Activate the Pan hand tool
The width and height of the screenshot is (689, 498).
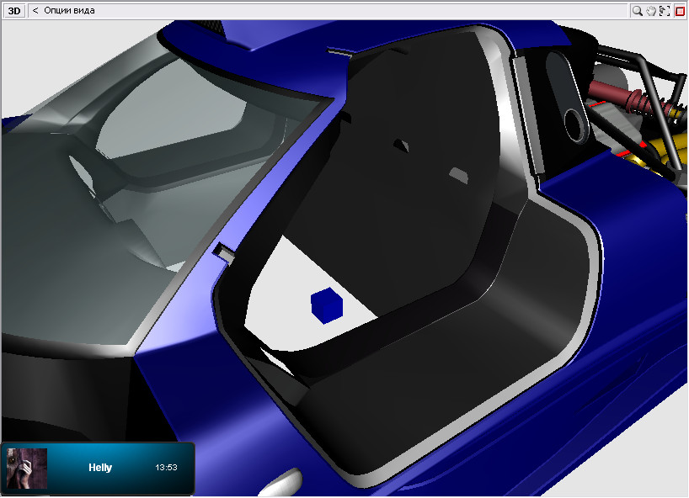pyautogui.click(x=651, y=11)
